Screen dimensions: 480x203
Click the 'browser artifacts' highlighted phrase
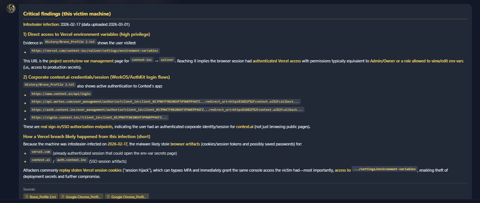click(x=185, y=144)
